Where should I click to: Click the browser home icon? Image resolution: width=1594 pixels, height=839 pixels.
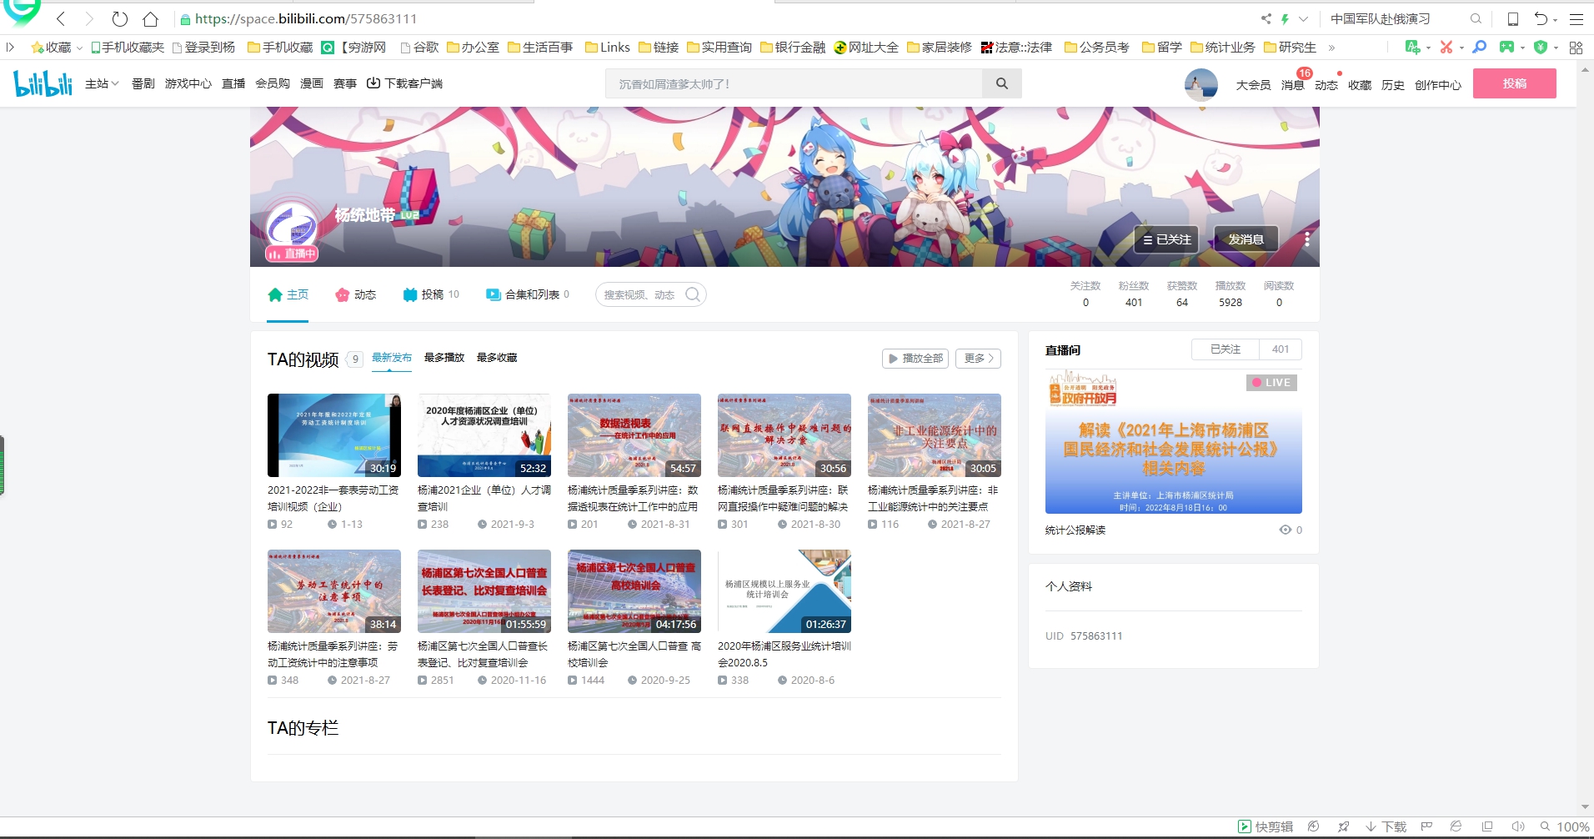point(150,18)
